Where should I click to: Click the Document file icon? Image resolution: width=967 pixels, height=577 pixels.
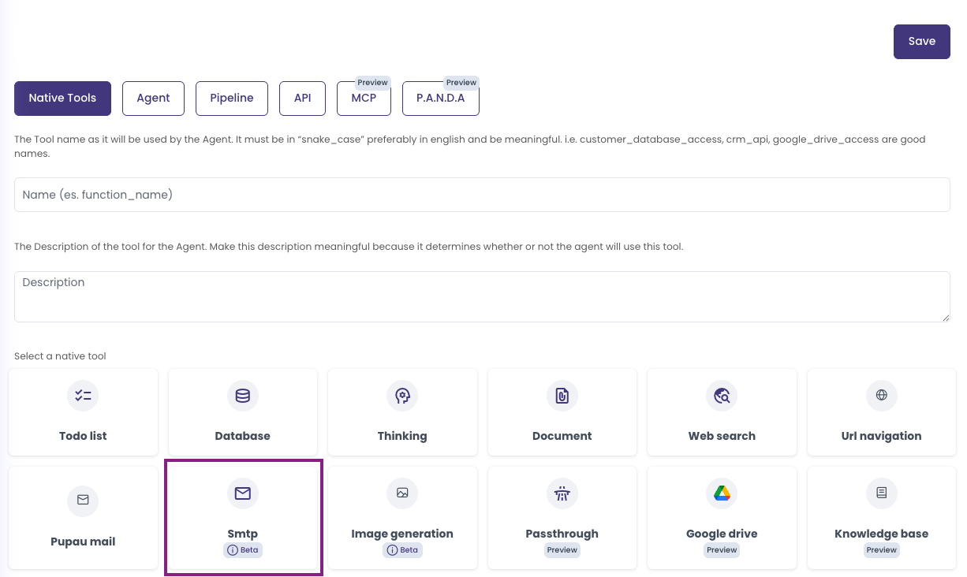tap(562, 396)
